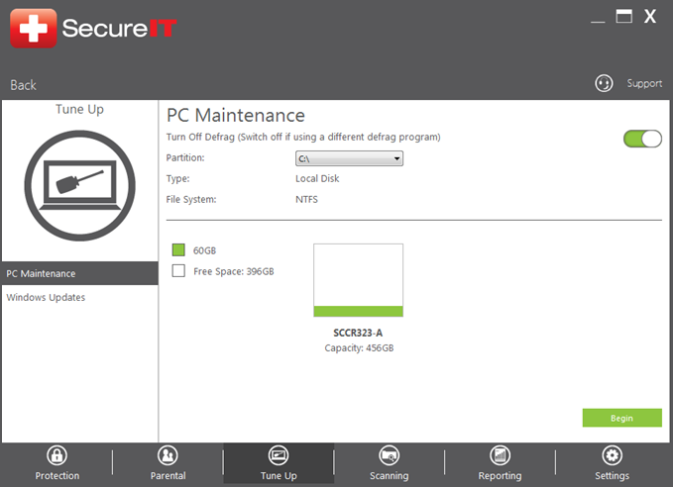This screenshot has height=487, width=673.
Task: Go Back to previous screen
Action: click(x=23, y=85)
